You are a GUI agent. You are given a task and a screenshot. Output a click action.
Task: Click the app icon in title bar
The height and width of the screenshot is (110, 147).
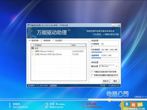(28, 25)
